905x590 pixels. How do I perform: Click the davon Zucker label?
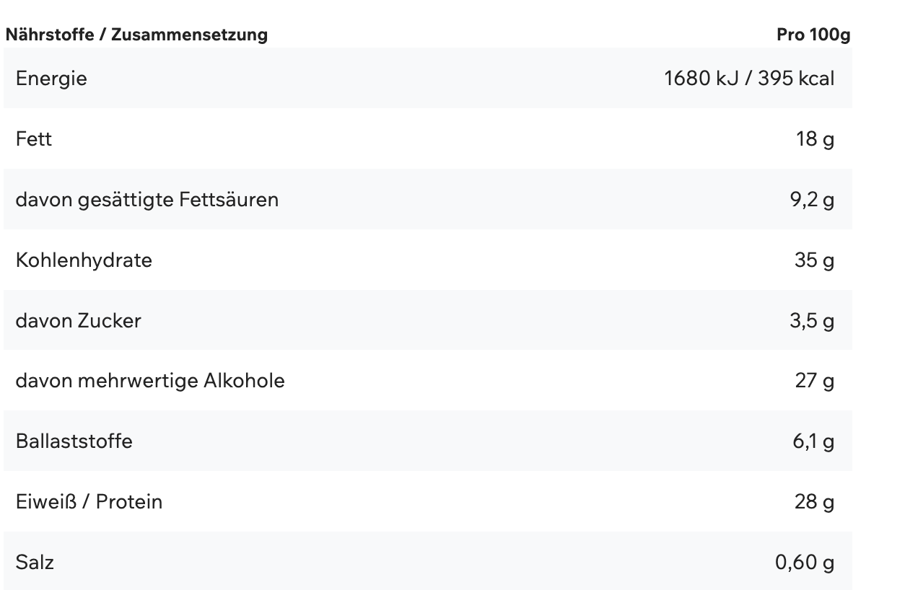tap(78, 320)
